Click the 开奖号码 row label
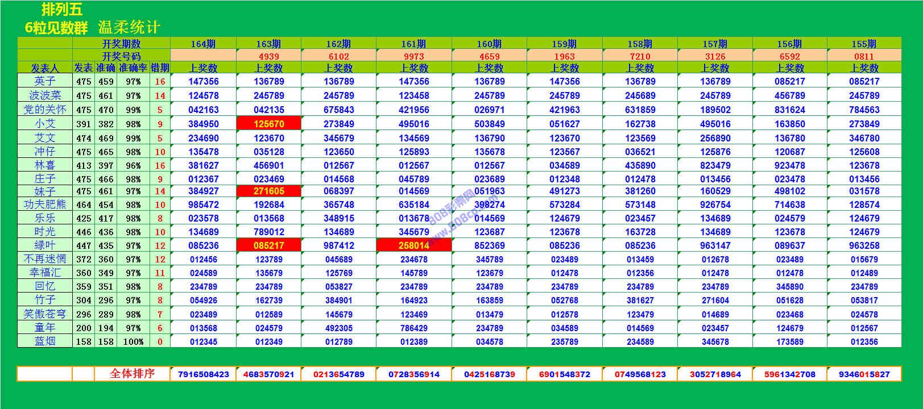 click(x=121, y=56)
